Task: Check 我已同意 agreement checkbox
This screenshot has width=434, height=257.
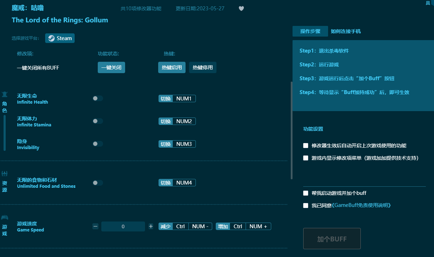Action: (306, 205)
